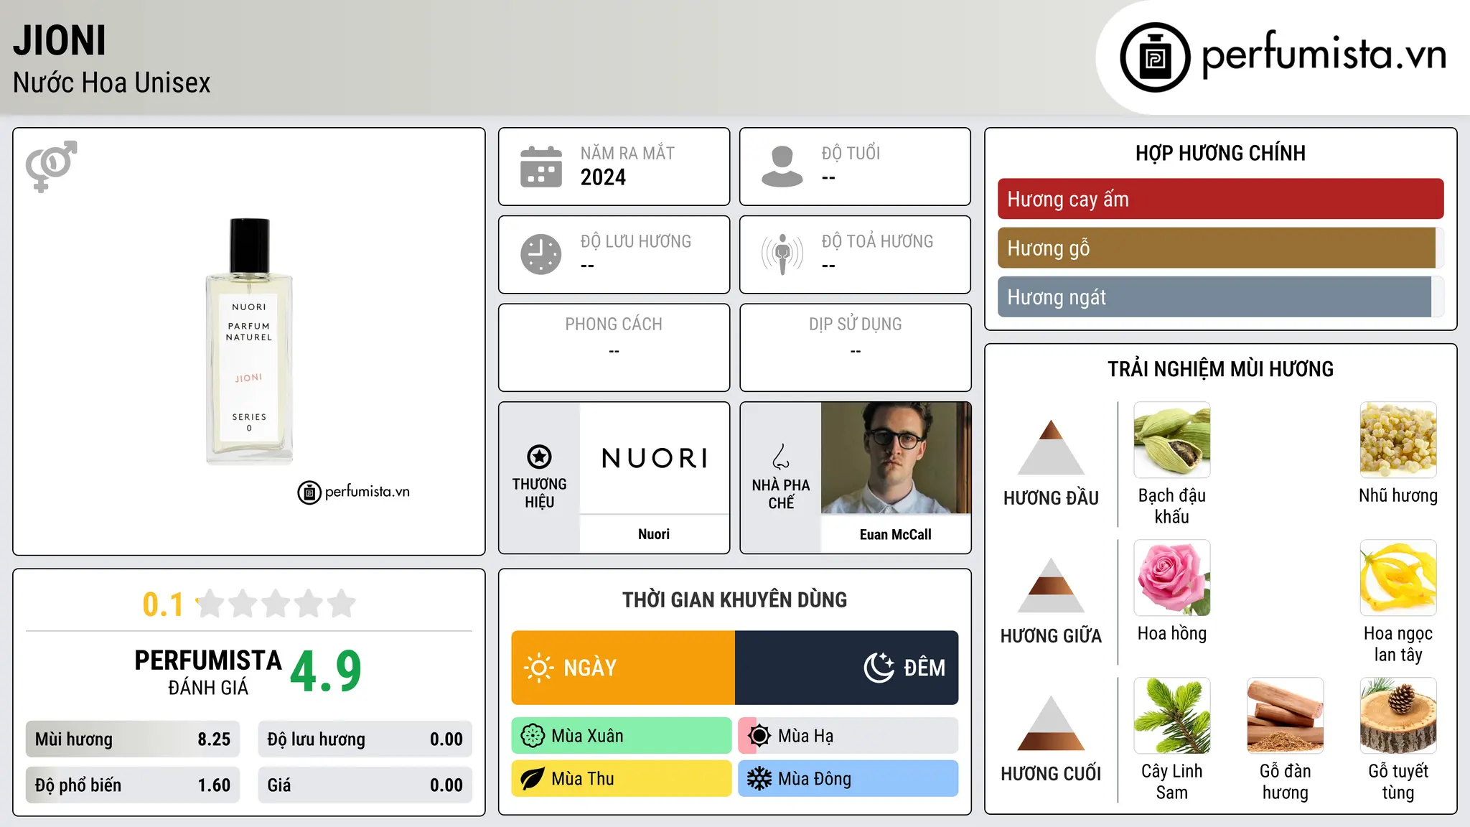Click the flower icon for Mùa Xuân

pyautogui.click(x=533, y=736)
